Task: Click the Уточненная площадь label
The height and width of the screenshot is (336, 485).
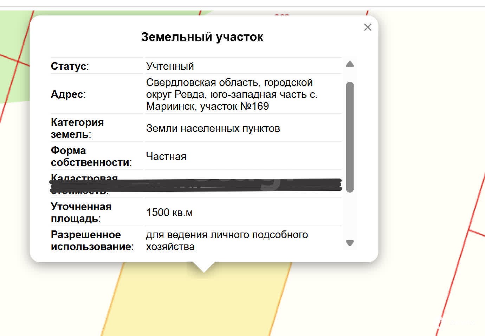Action: pos(81,213)
